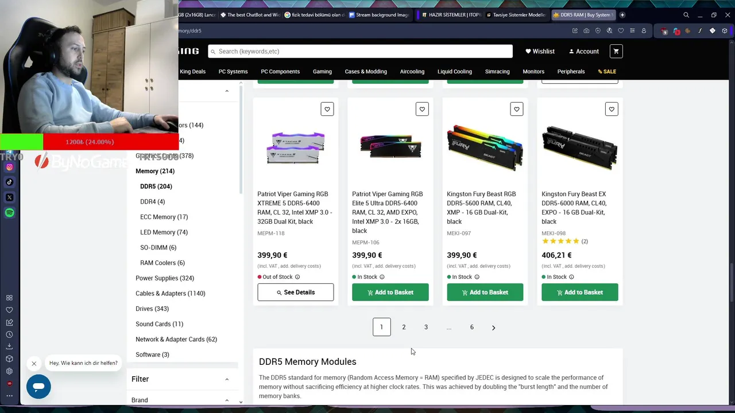Click the pinboard edit icon in address bar
This screenshot has height=413, width=735.
[575, 30]
